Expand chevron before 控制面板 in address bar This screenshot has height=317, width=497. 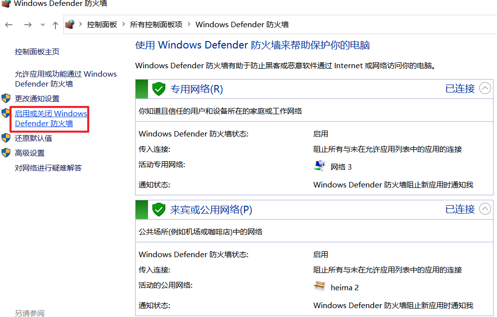coord(81,24)
